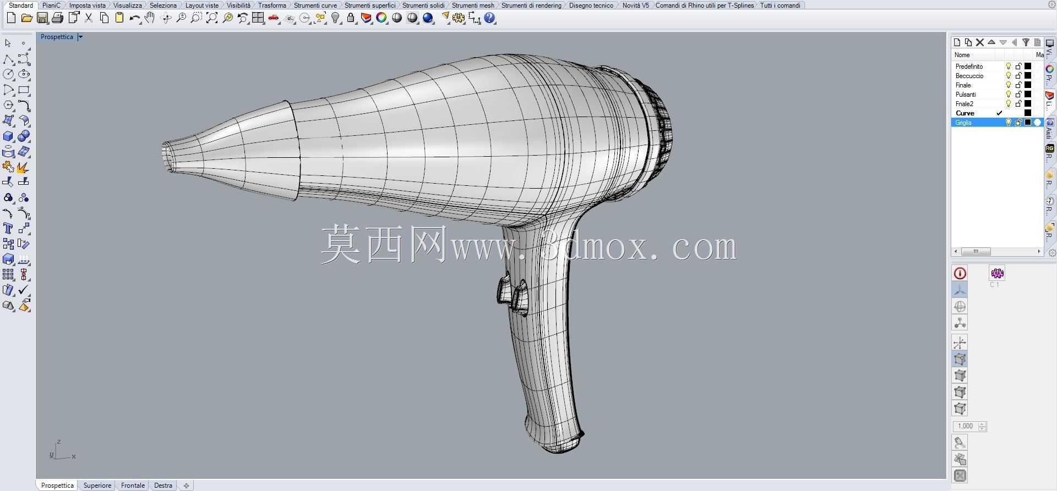
Task: Click the blue render sphere icon
Action: click(428, 18)
